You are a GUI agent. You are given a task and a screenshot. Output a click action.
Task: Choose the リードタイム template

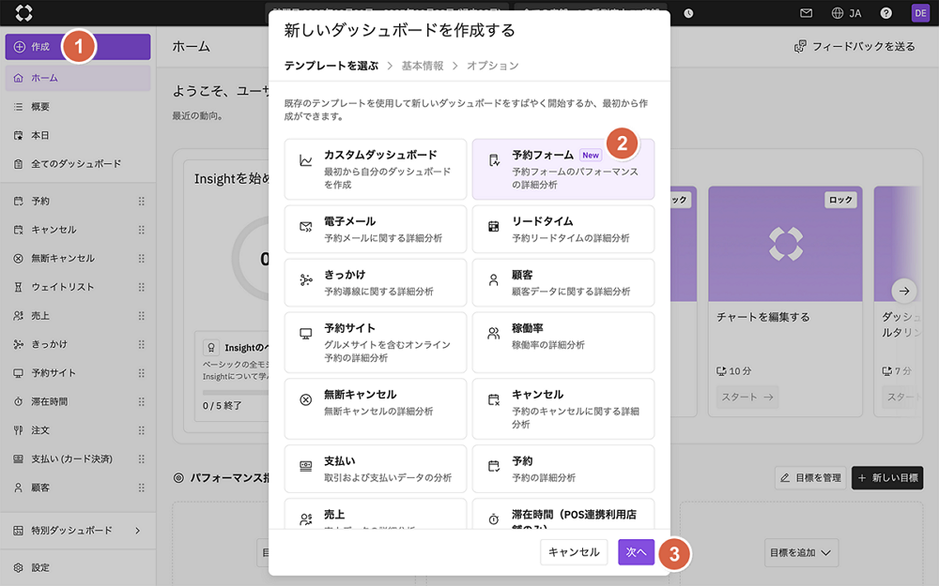pyautogui.click(x=562, y=229)
